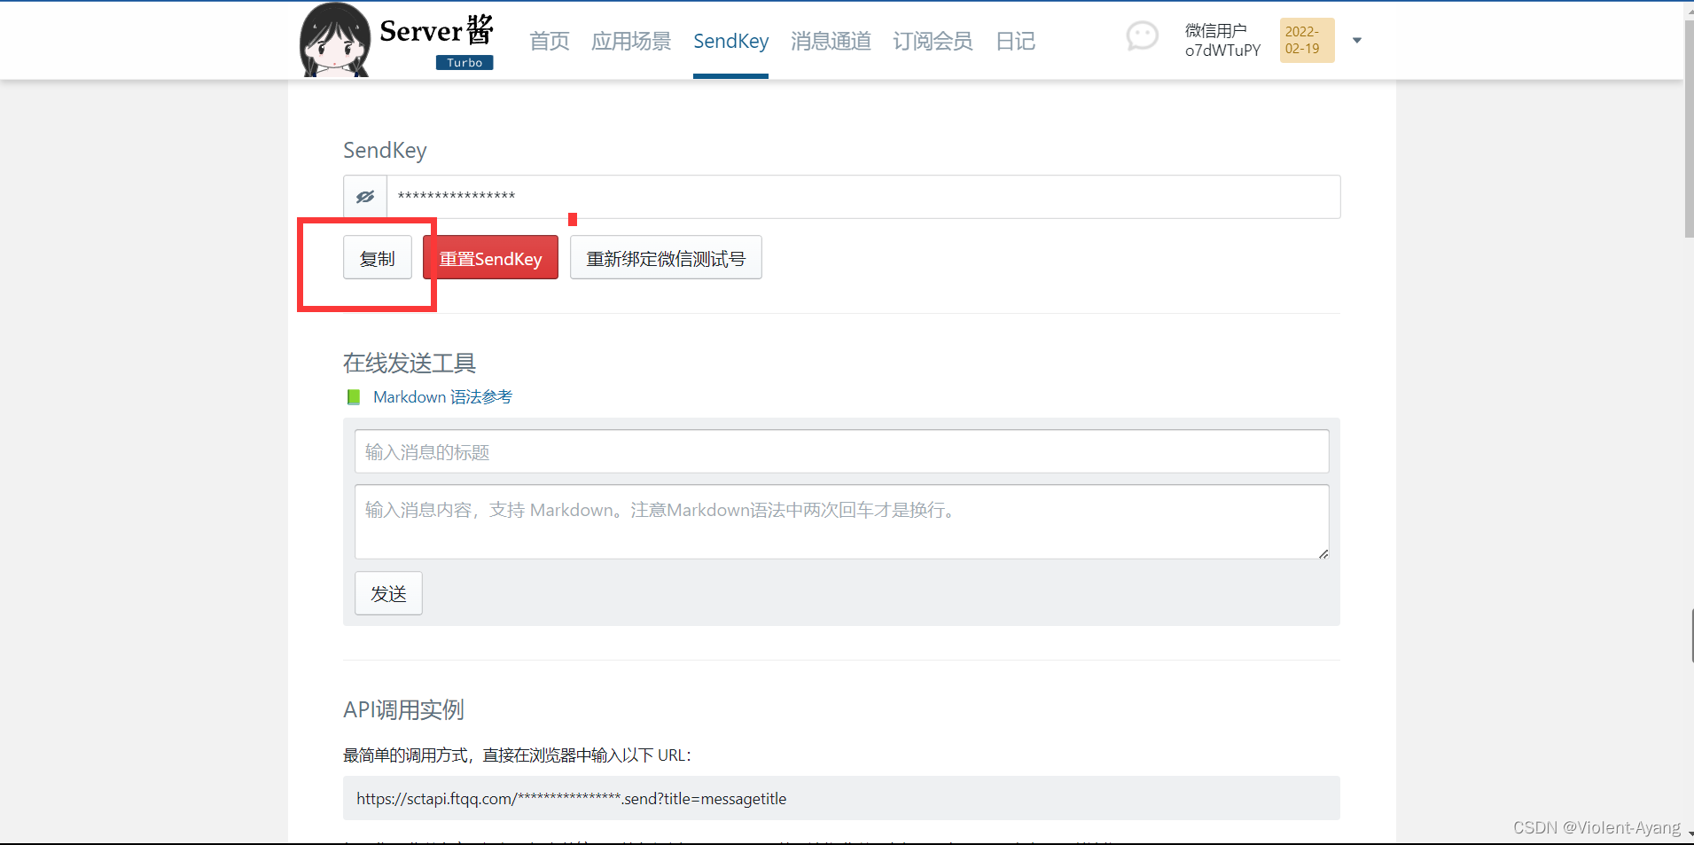
Task: Toggle SendKey visibility with the eye icon
Action: click(x=365, y=197)
